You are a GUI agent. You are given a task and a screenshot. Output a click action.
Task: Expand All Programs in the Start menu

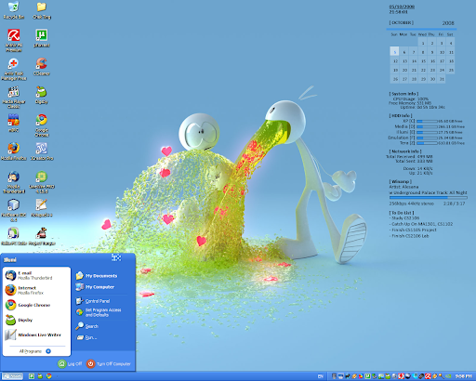[35, 351]
